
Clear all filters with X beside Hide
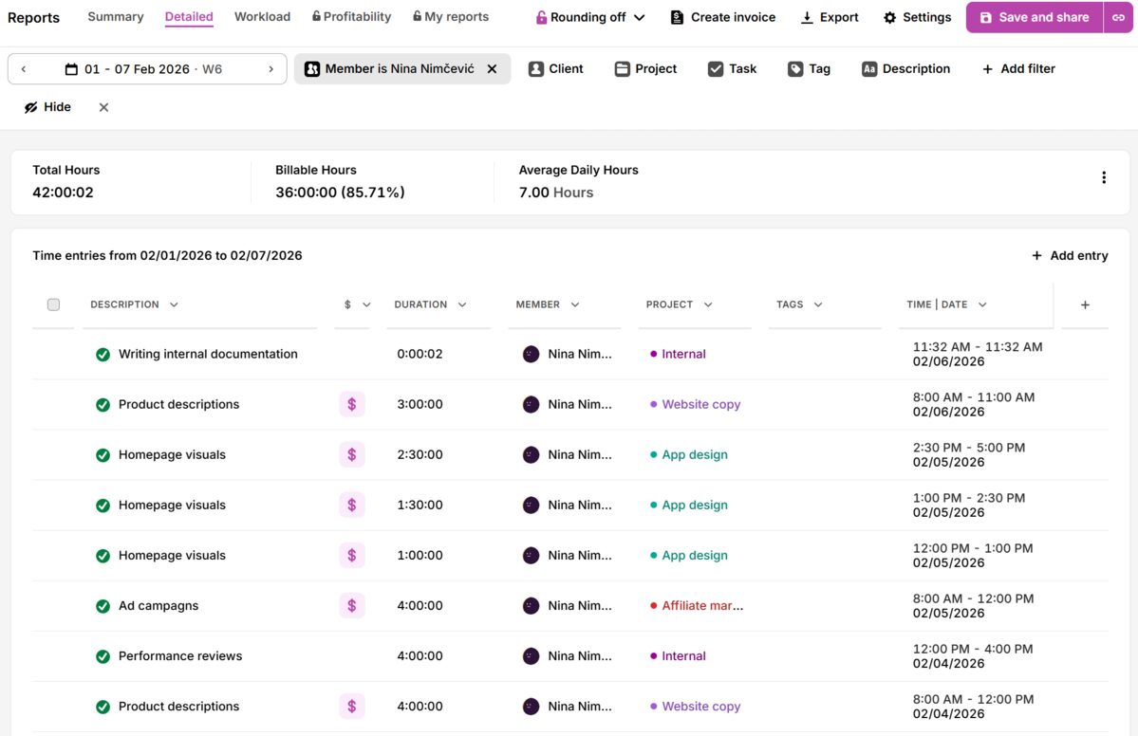pyautogui.click(x=103, y=107)
